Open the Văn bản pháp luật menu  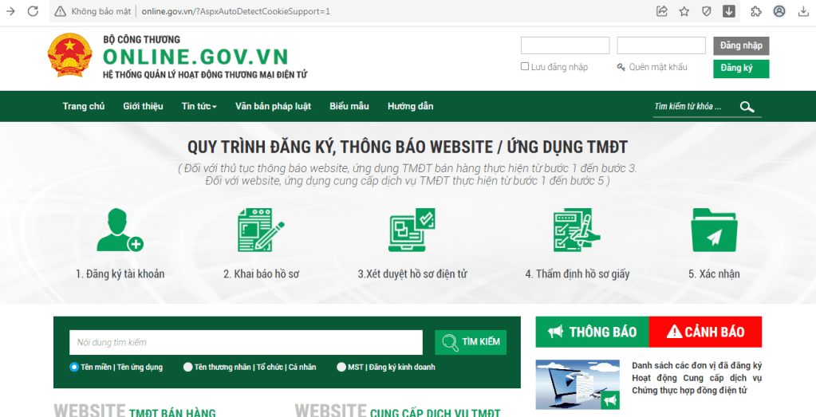pyautogui.click(x=273, y=107)
